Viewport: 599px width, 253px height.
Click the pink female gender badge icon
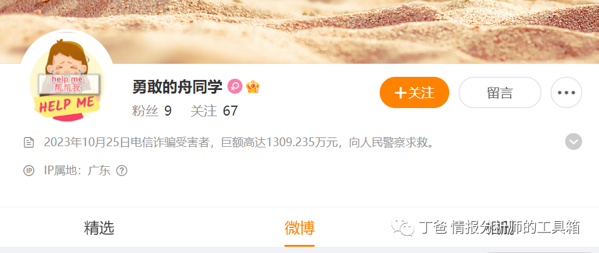(x=235, y=86)
